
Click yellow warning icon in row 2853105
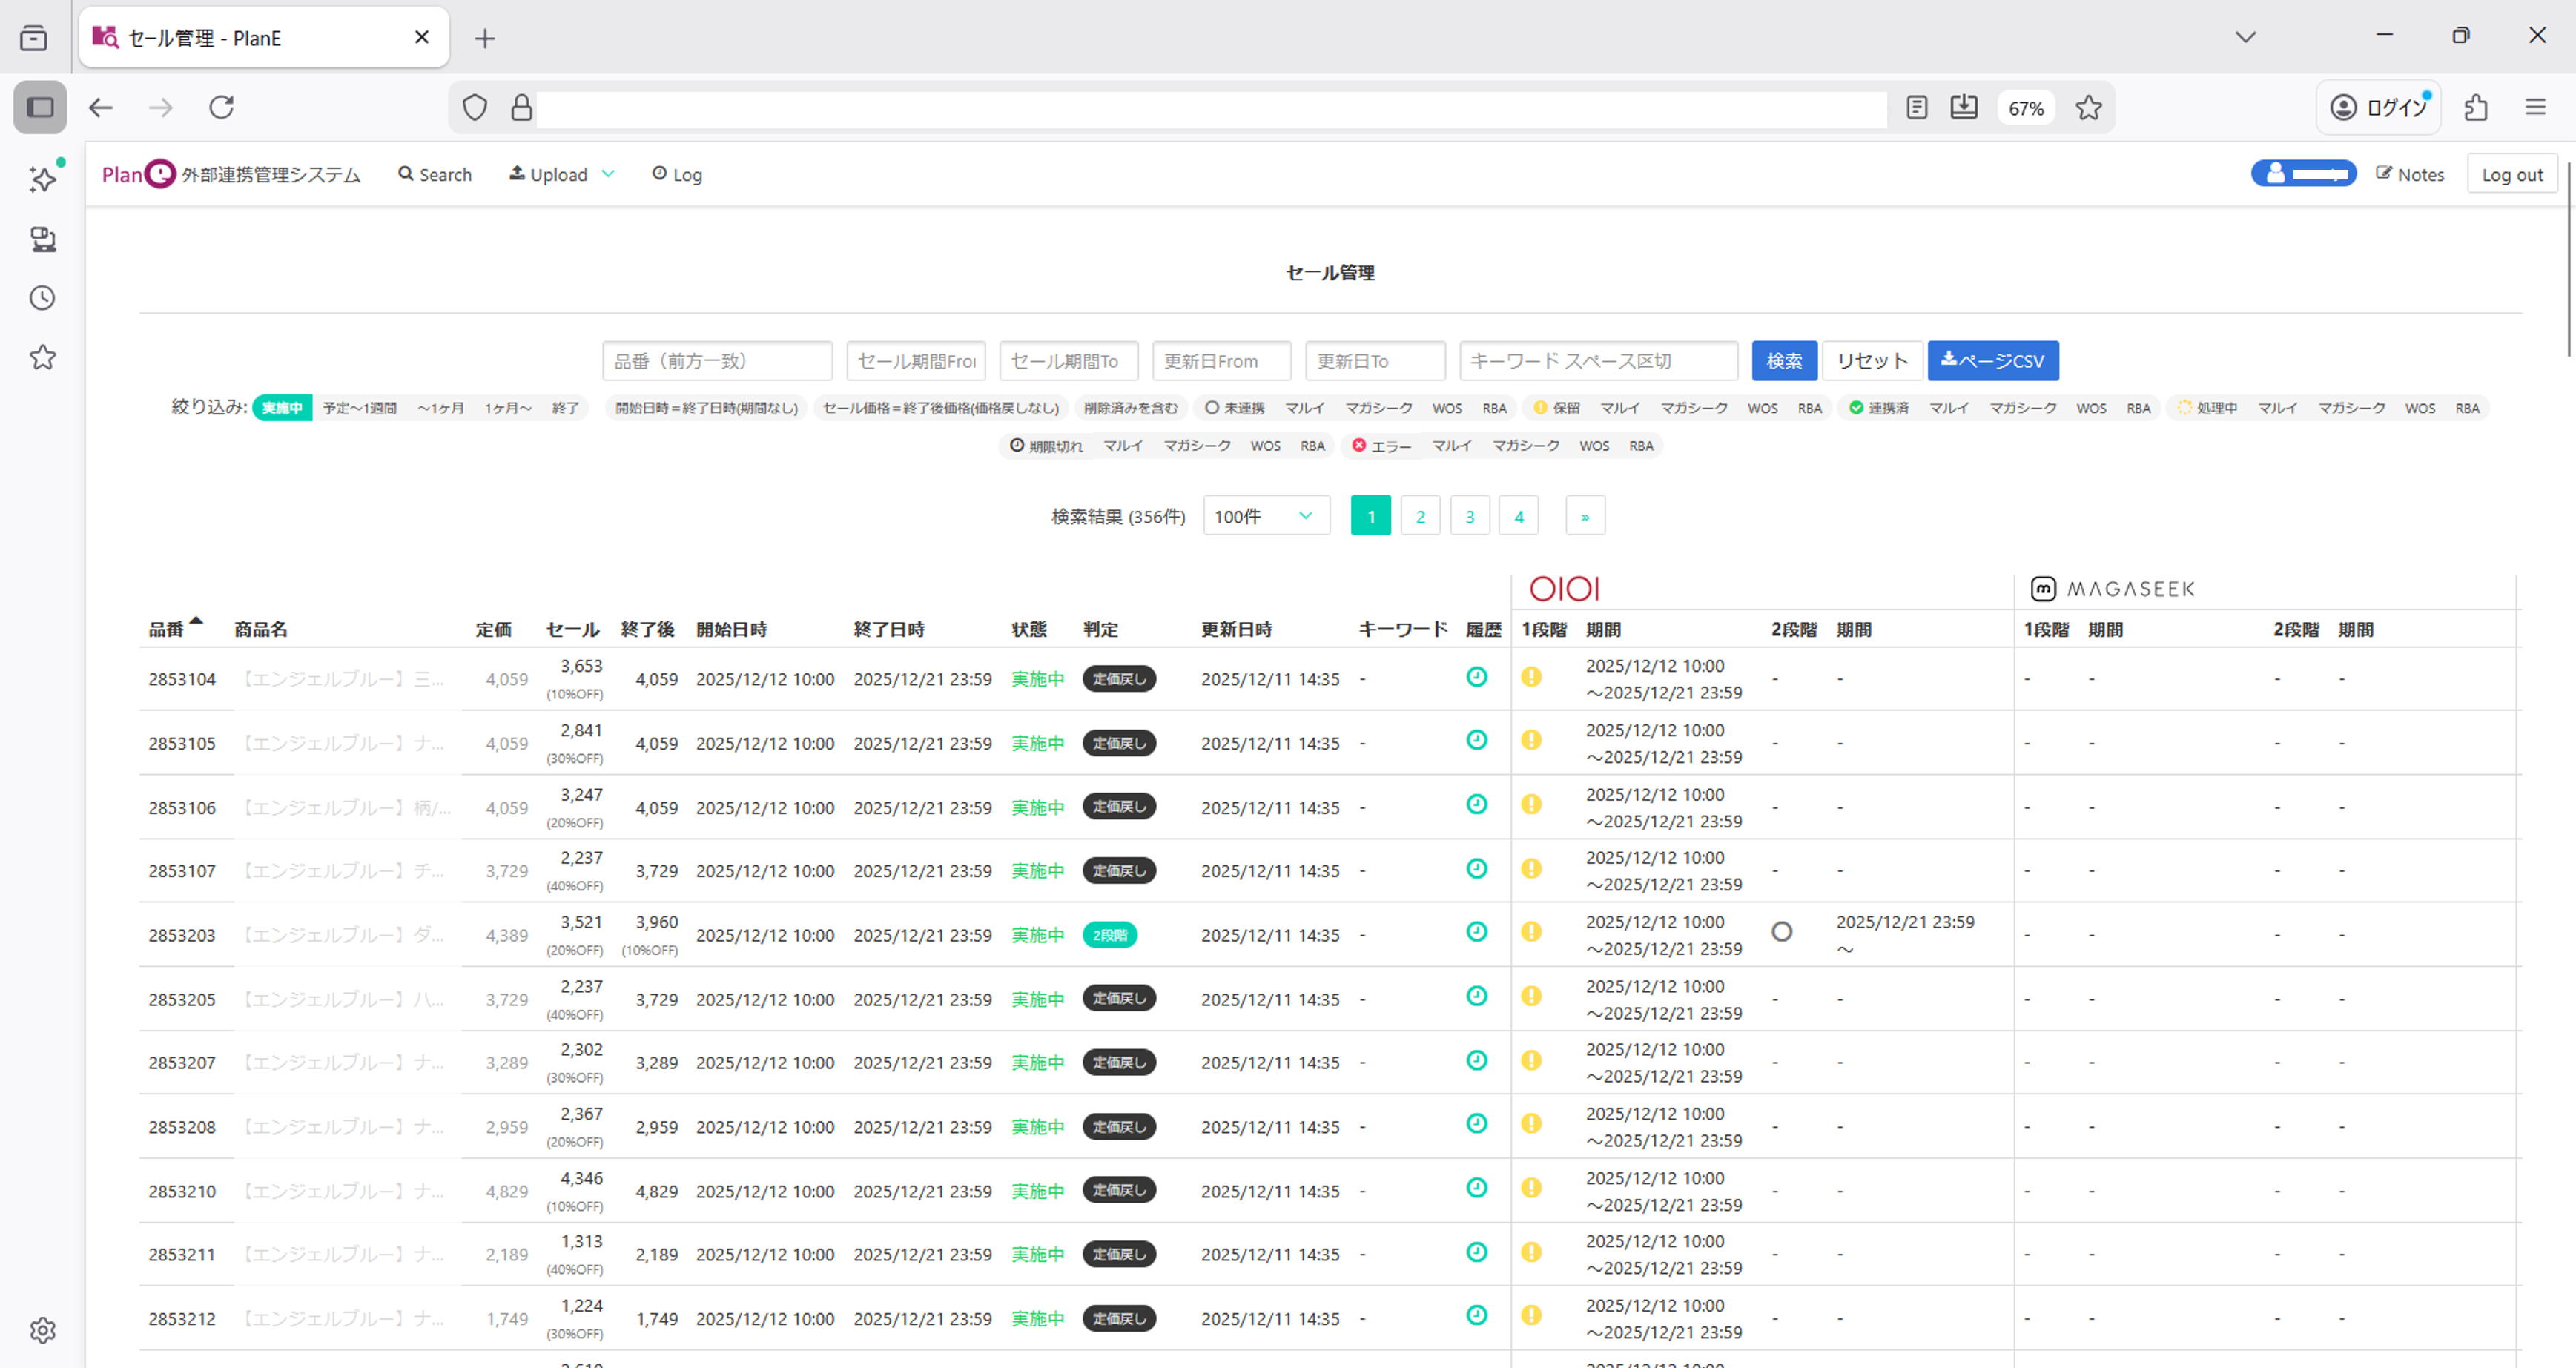pos(1531,740)
